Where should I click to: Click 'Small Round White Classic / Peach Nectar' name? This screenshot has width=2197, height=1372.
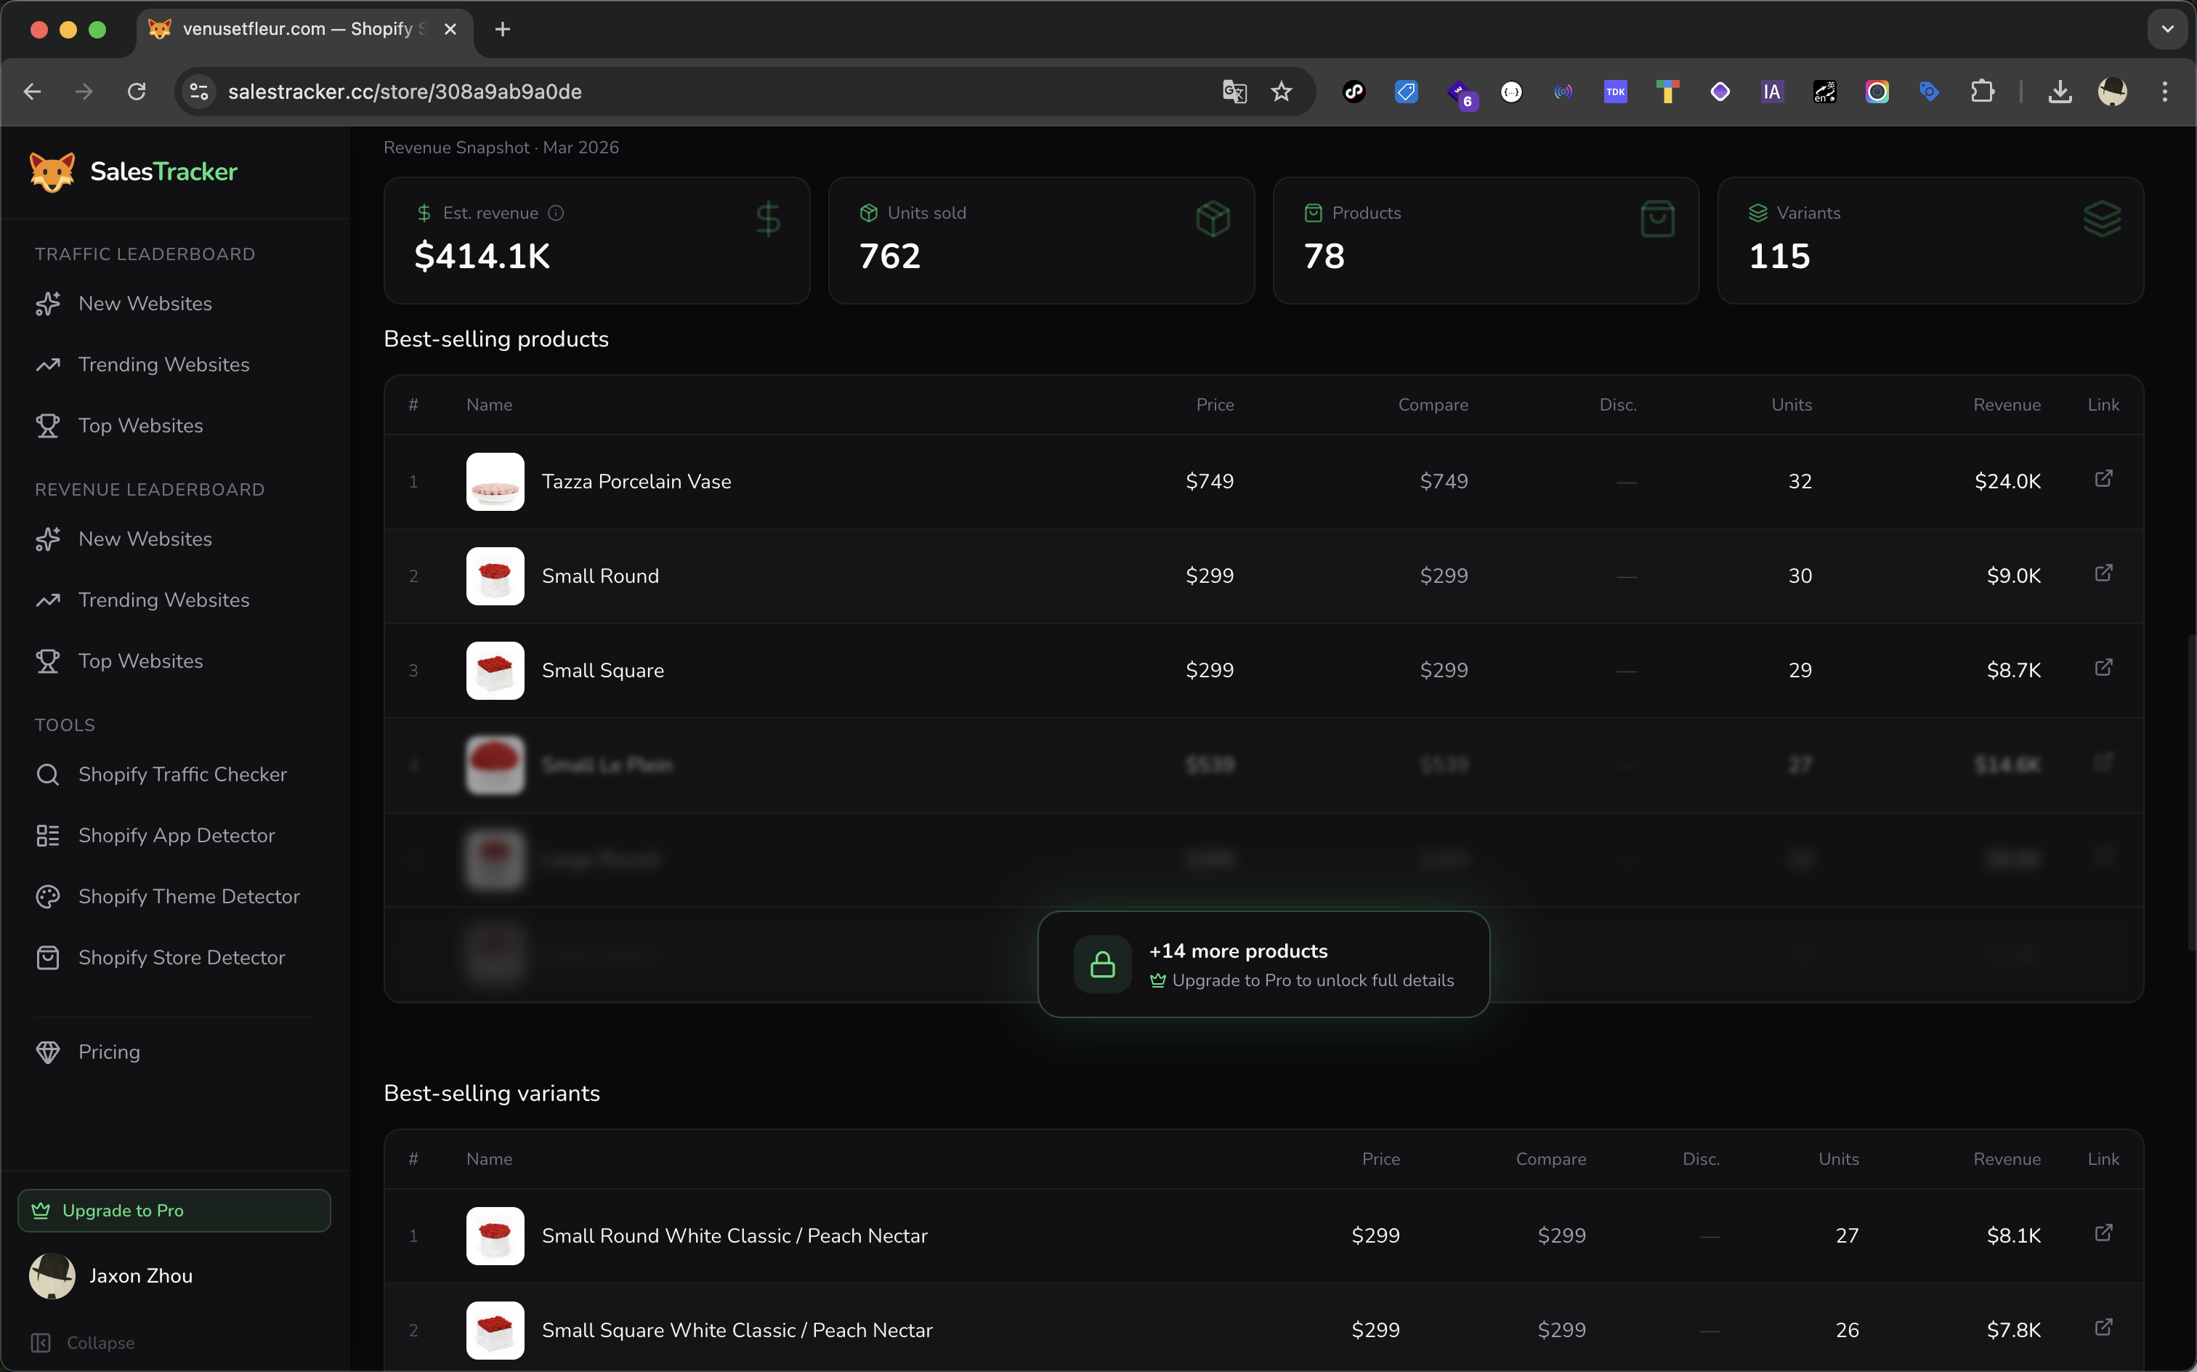click(734, 1236)
